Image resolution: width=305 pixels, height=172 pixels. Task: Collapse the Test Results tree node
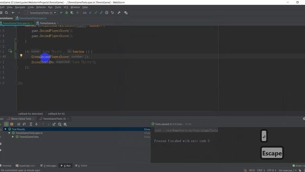pyautogui.click(x=5, y=129)
